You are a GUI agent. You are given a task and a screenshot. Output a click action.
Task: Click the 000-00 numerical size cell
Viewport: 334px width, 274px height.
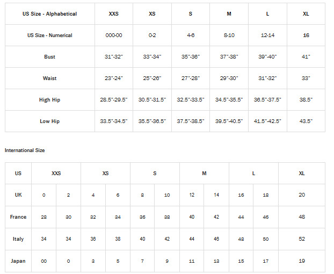click(x=114, y=35)
